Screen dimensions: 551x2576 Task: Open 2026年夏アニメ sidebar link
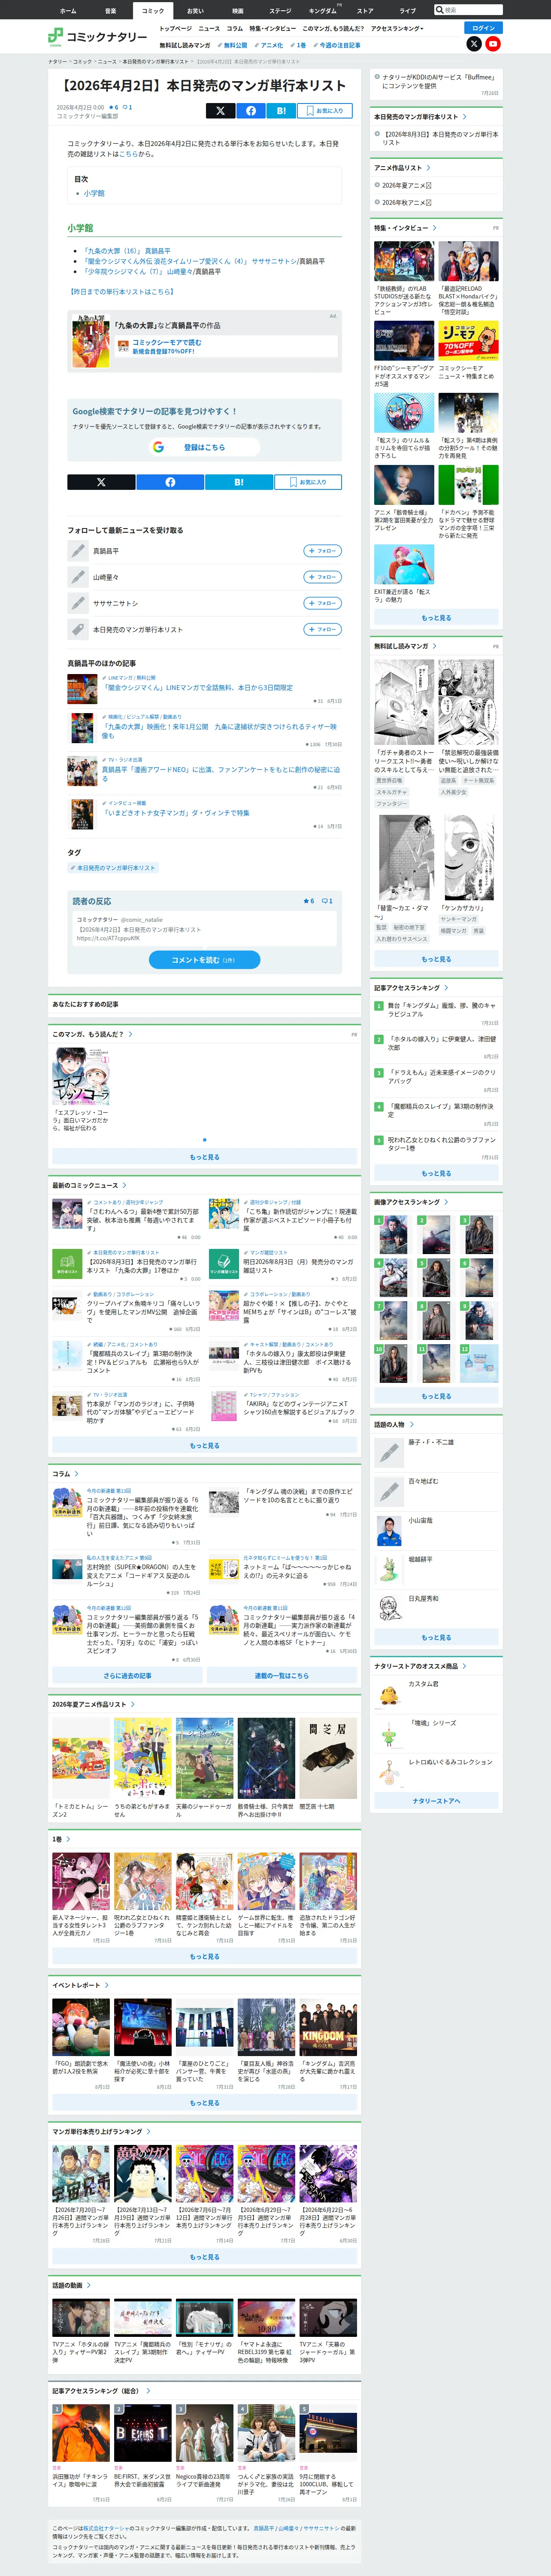tap(406, 185)
